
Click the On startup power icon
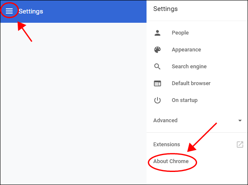pos(157,100)
